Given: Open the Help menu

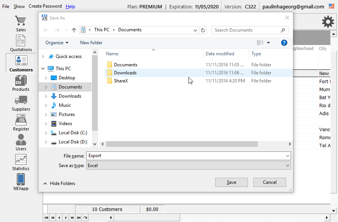Looking at the screenshot, I should click(70, 6).
